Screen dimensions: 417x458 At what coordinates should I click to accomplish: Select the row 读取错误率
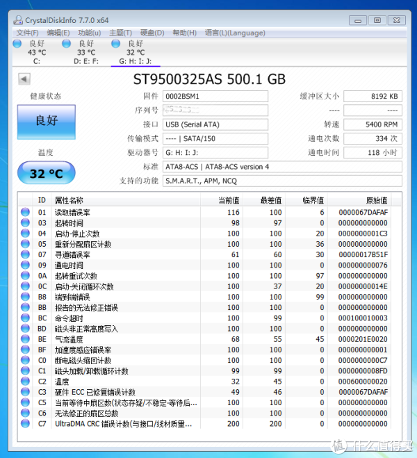tap(205, 213)
